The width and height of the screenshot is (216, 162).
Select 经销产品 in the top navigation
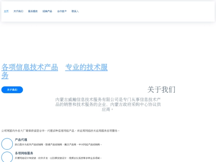click(47, 11)
